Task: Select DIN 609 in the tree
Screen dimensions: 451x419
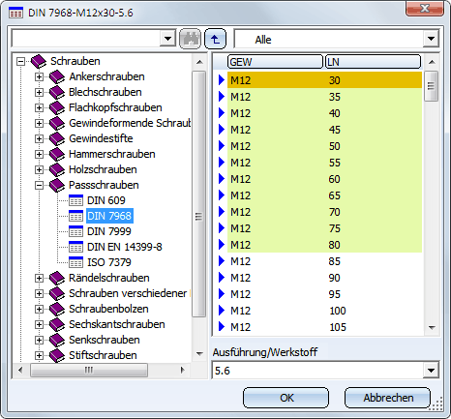Action: point(106,200)
